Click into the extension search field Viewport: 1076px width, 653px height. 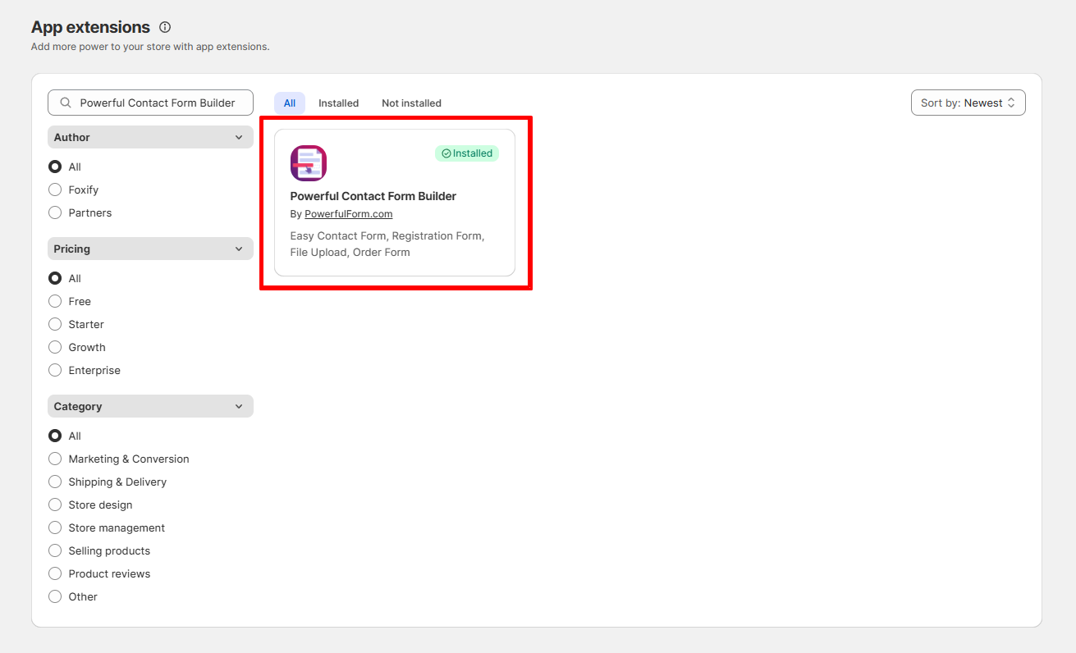coord(150,103)
